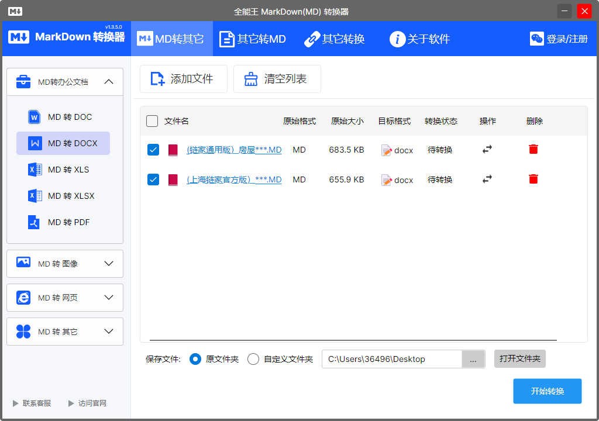This screenshot has height=421, width=599.
Task: Expand the MD 转 其它 section
Action: point(109,332)
